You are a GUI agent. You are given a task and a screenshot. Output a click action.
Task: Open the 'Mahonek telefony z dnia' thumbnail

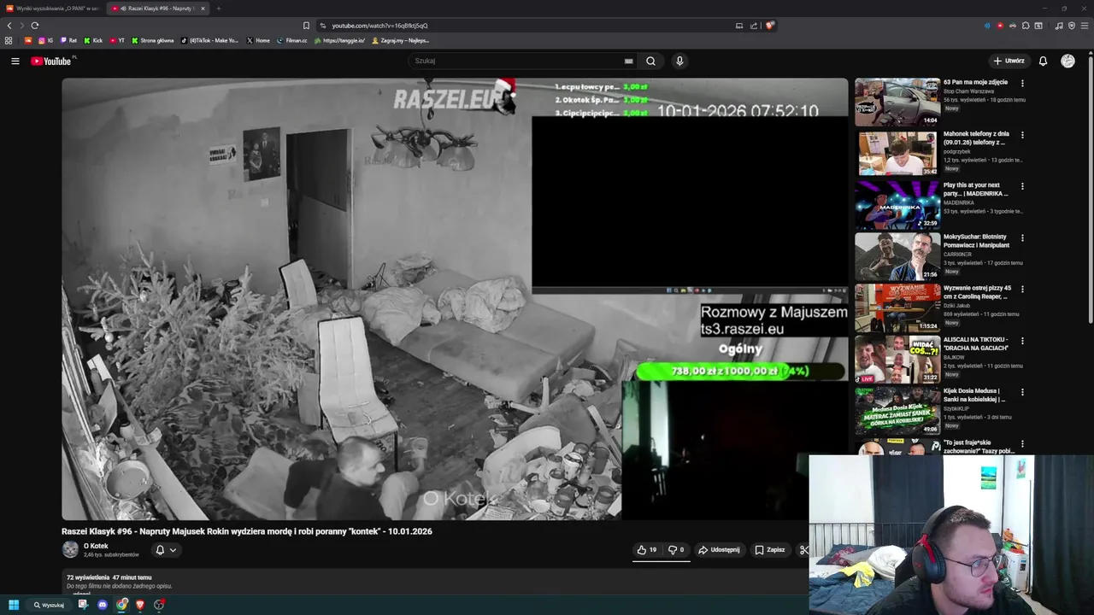point(897,153)
